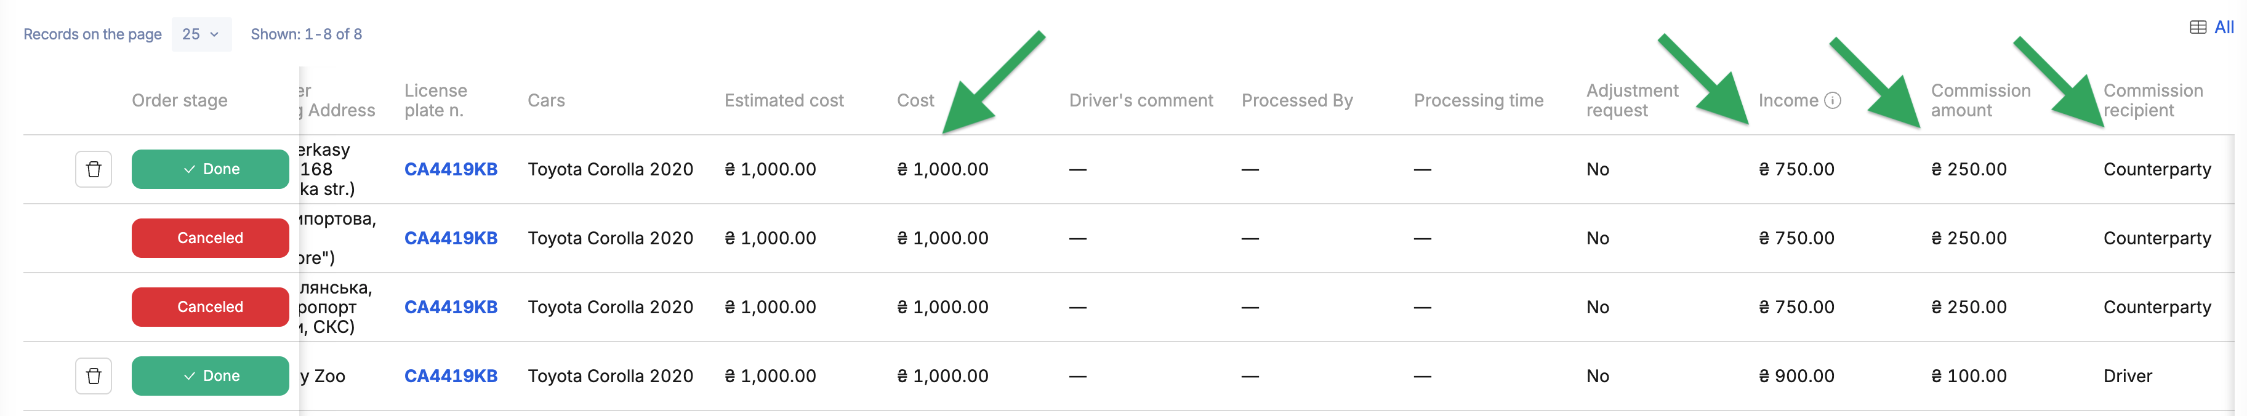
Task: Click the table columns icon next to All
Action: (x=2198, y=27)
